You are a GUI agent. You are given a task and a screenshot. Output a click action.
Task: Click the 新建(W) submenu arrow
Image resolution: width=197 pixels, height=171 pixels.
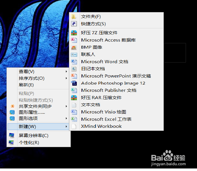66,127
